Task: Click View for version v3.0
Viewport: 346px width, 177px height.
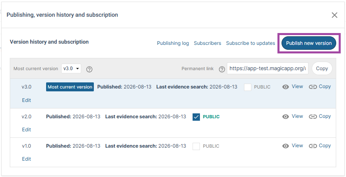Action: point(297,86)
